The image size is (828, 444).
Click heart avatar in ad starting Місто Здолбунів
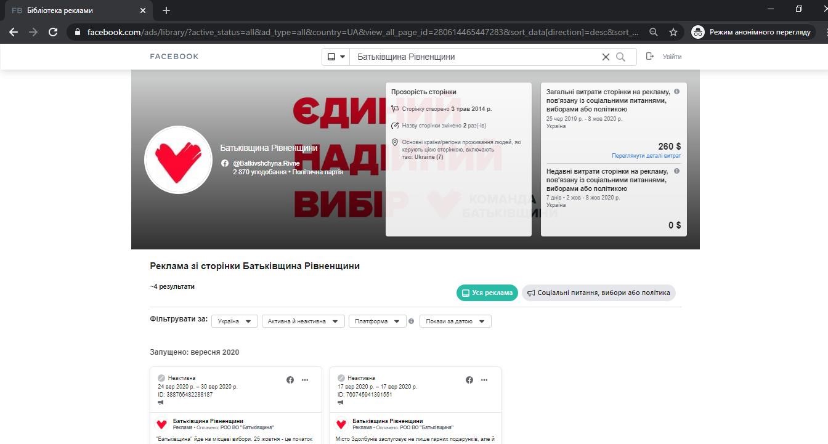pyautogui.click(x=341, y=424)
